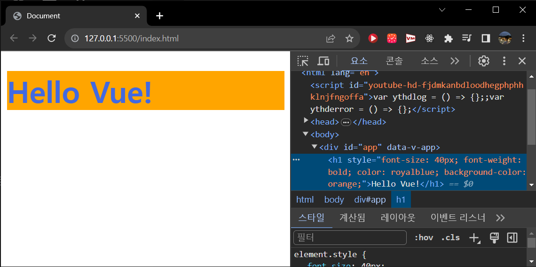Switch to the 요소 panel
536x267 pixels.
point(359,61)
